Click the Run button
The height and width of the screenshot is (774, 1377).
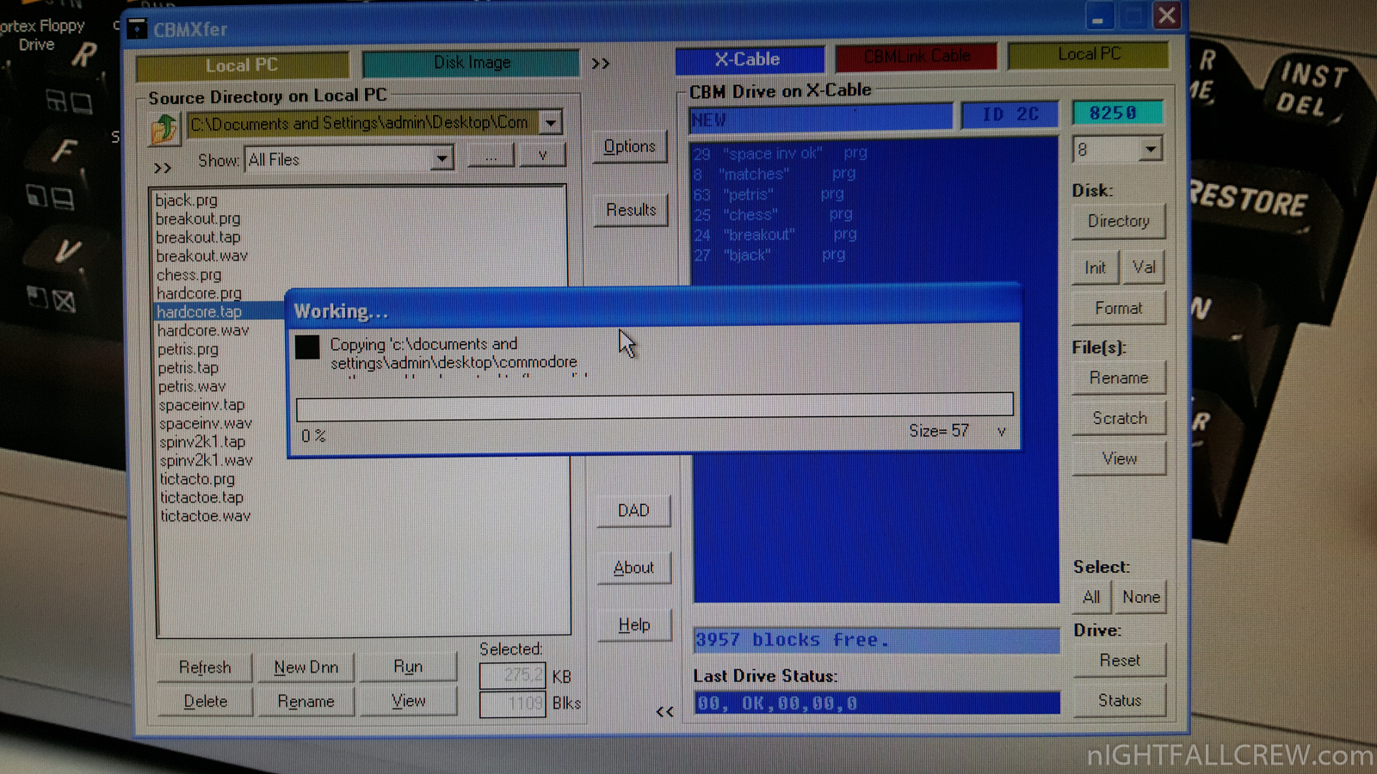click(x=408, y=666)
